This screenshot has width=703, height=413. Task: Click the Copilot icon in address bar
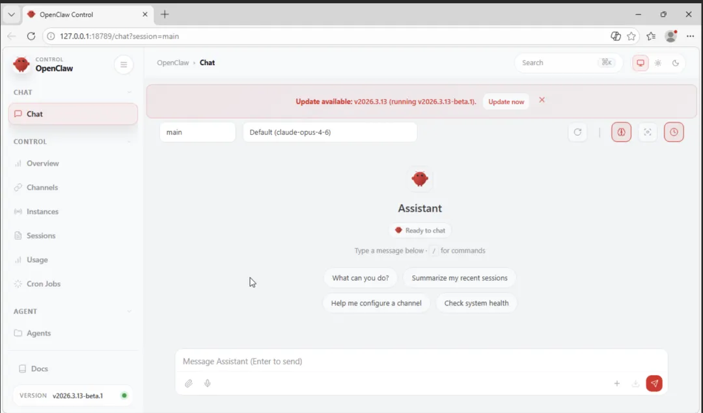[616, 36]
